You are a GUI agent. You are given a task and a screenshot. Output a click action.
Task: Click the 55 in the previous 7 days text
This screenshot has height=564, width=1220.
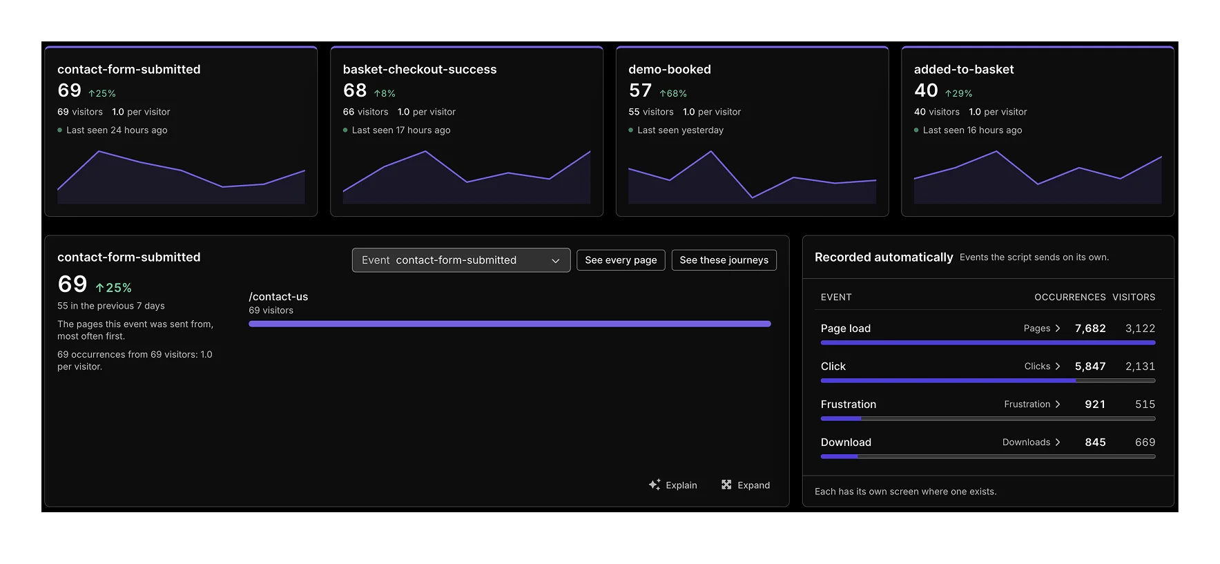[111, 306]
